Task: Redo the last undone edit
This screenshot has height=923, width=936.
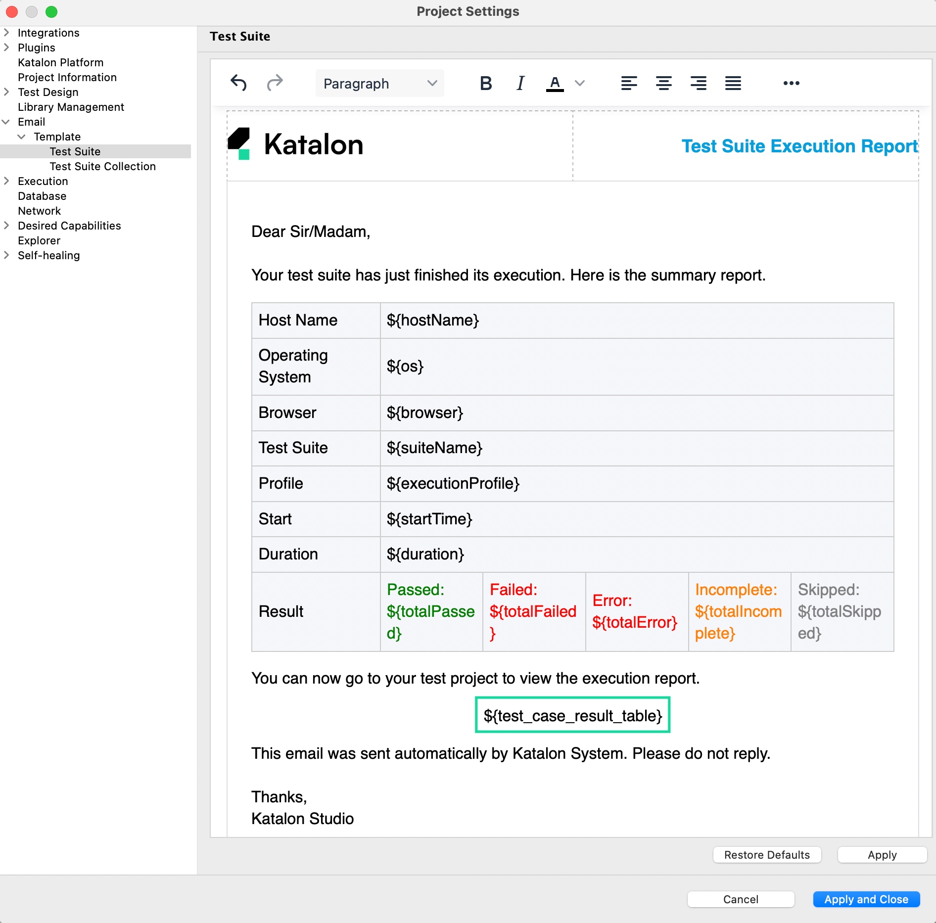Action: (275, 83)
